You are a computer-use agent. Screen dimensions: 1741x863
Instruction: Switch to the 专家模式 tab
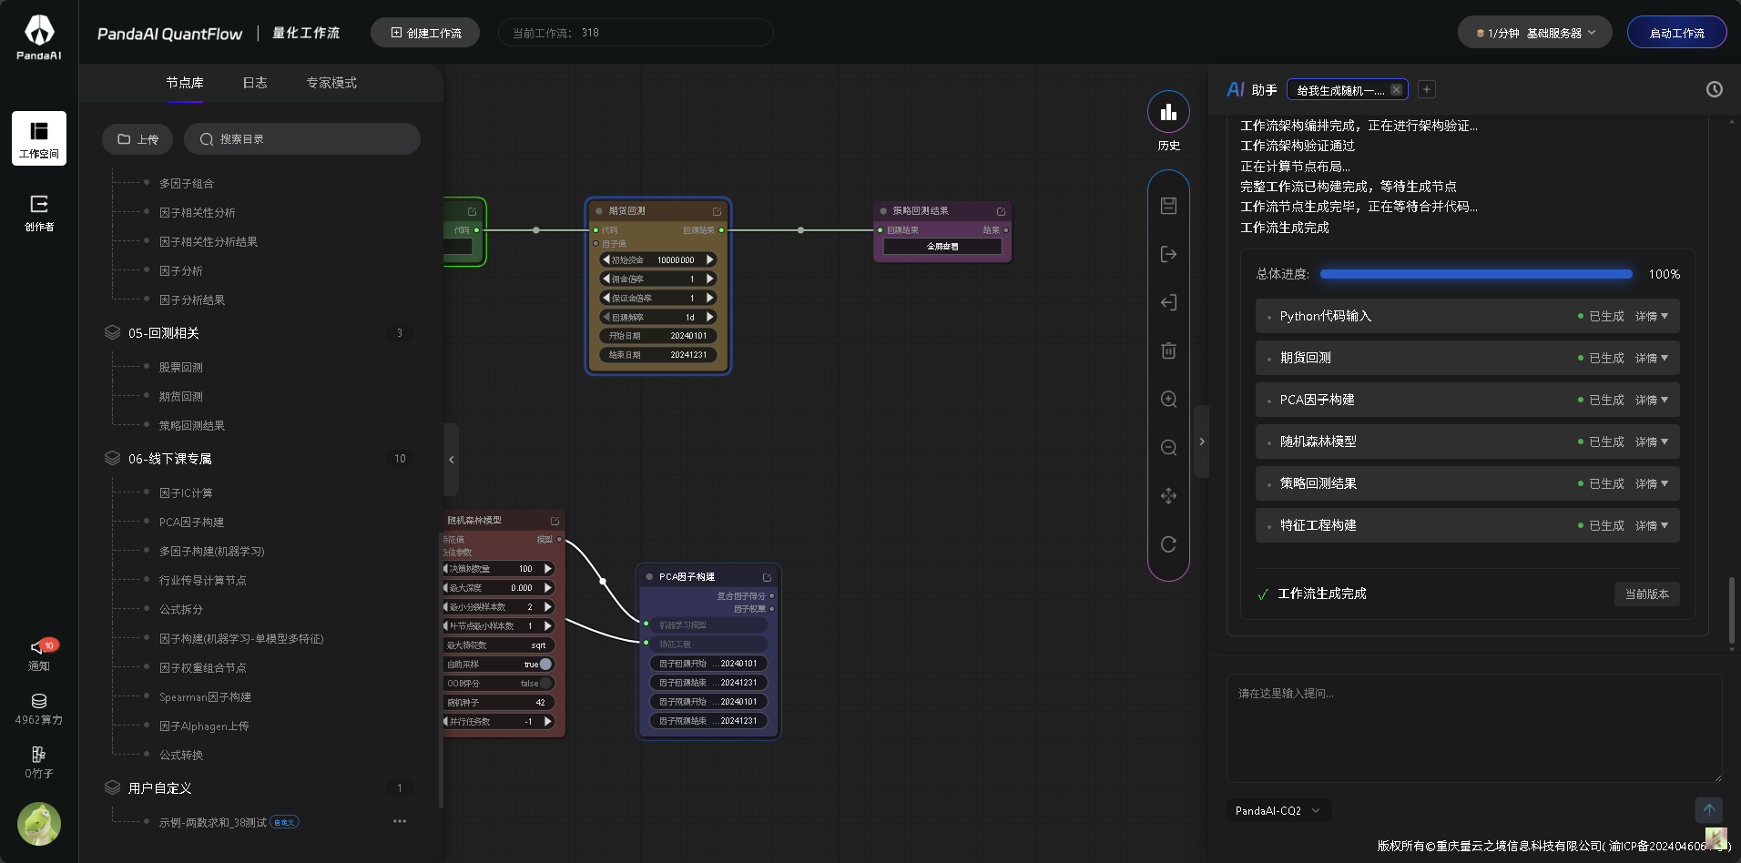331,83
